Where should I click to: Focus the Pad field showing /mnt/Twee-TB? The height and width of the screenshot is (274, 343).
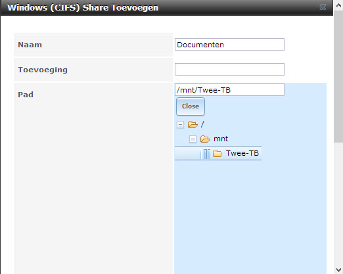pos(229,90)
